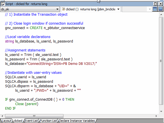Toggle the first split-view pane icon
Screen dimensions: 164x123
pyautogui.click(x=155, y=9)
